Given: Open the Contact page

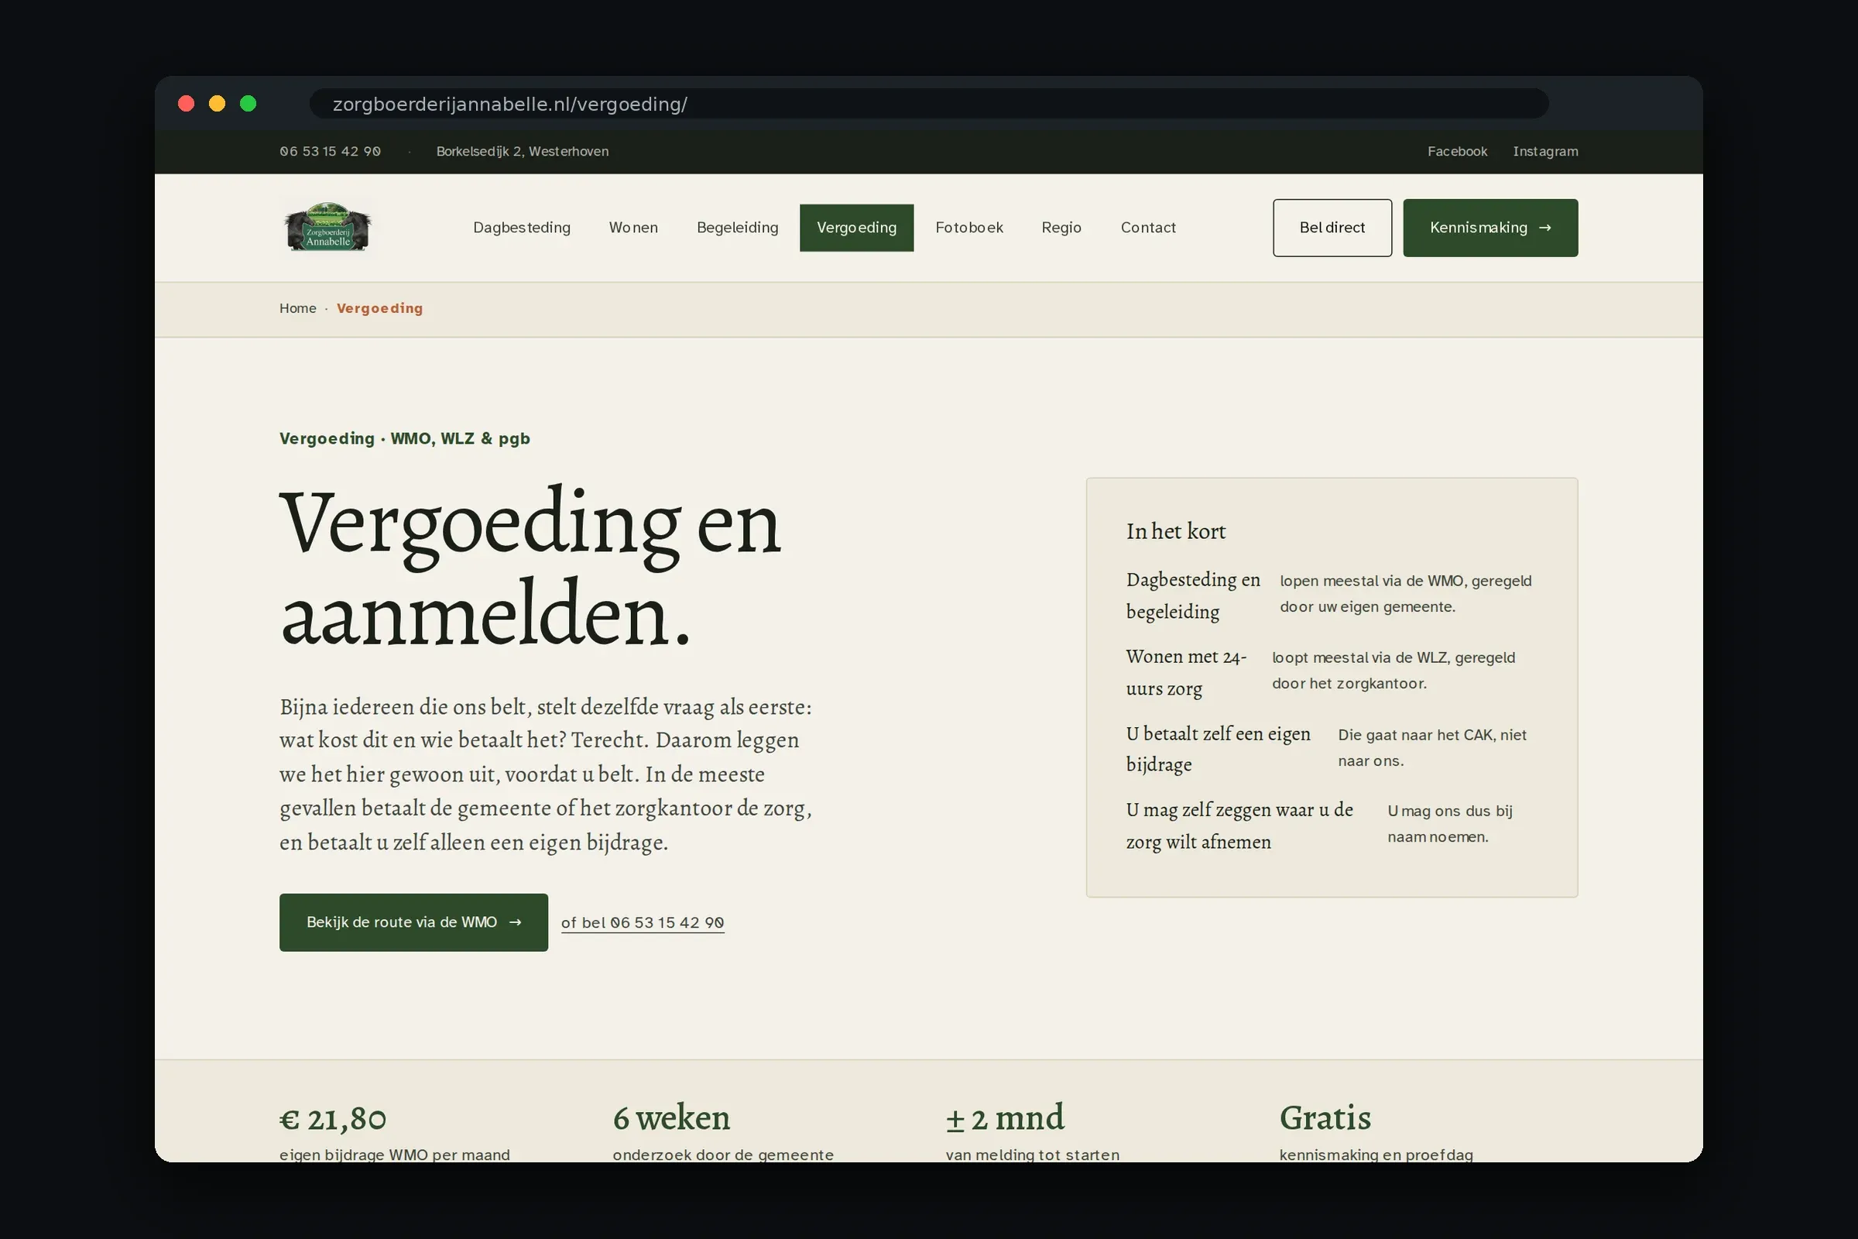Looking at the screenshot, I should [x=1148, y=228].
